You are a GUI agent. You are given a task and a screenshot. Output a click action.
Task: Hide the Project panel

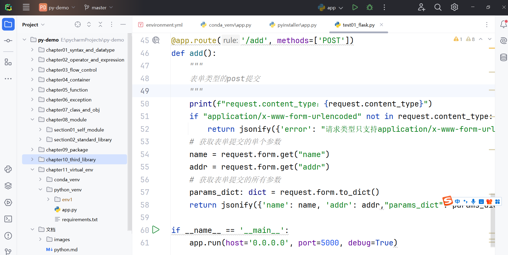coord(123,24)
